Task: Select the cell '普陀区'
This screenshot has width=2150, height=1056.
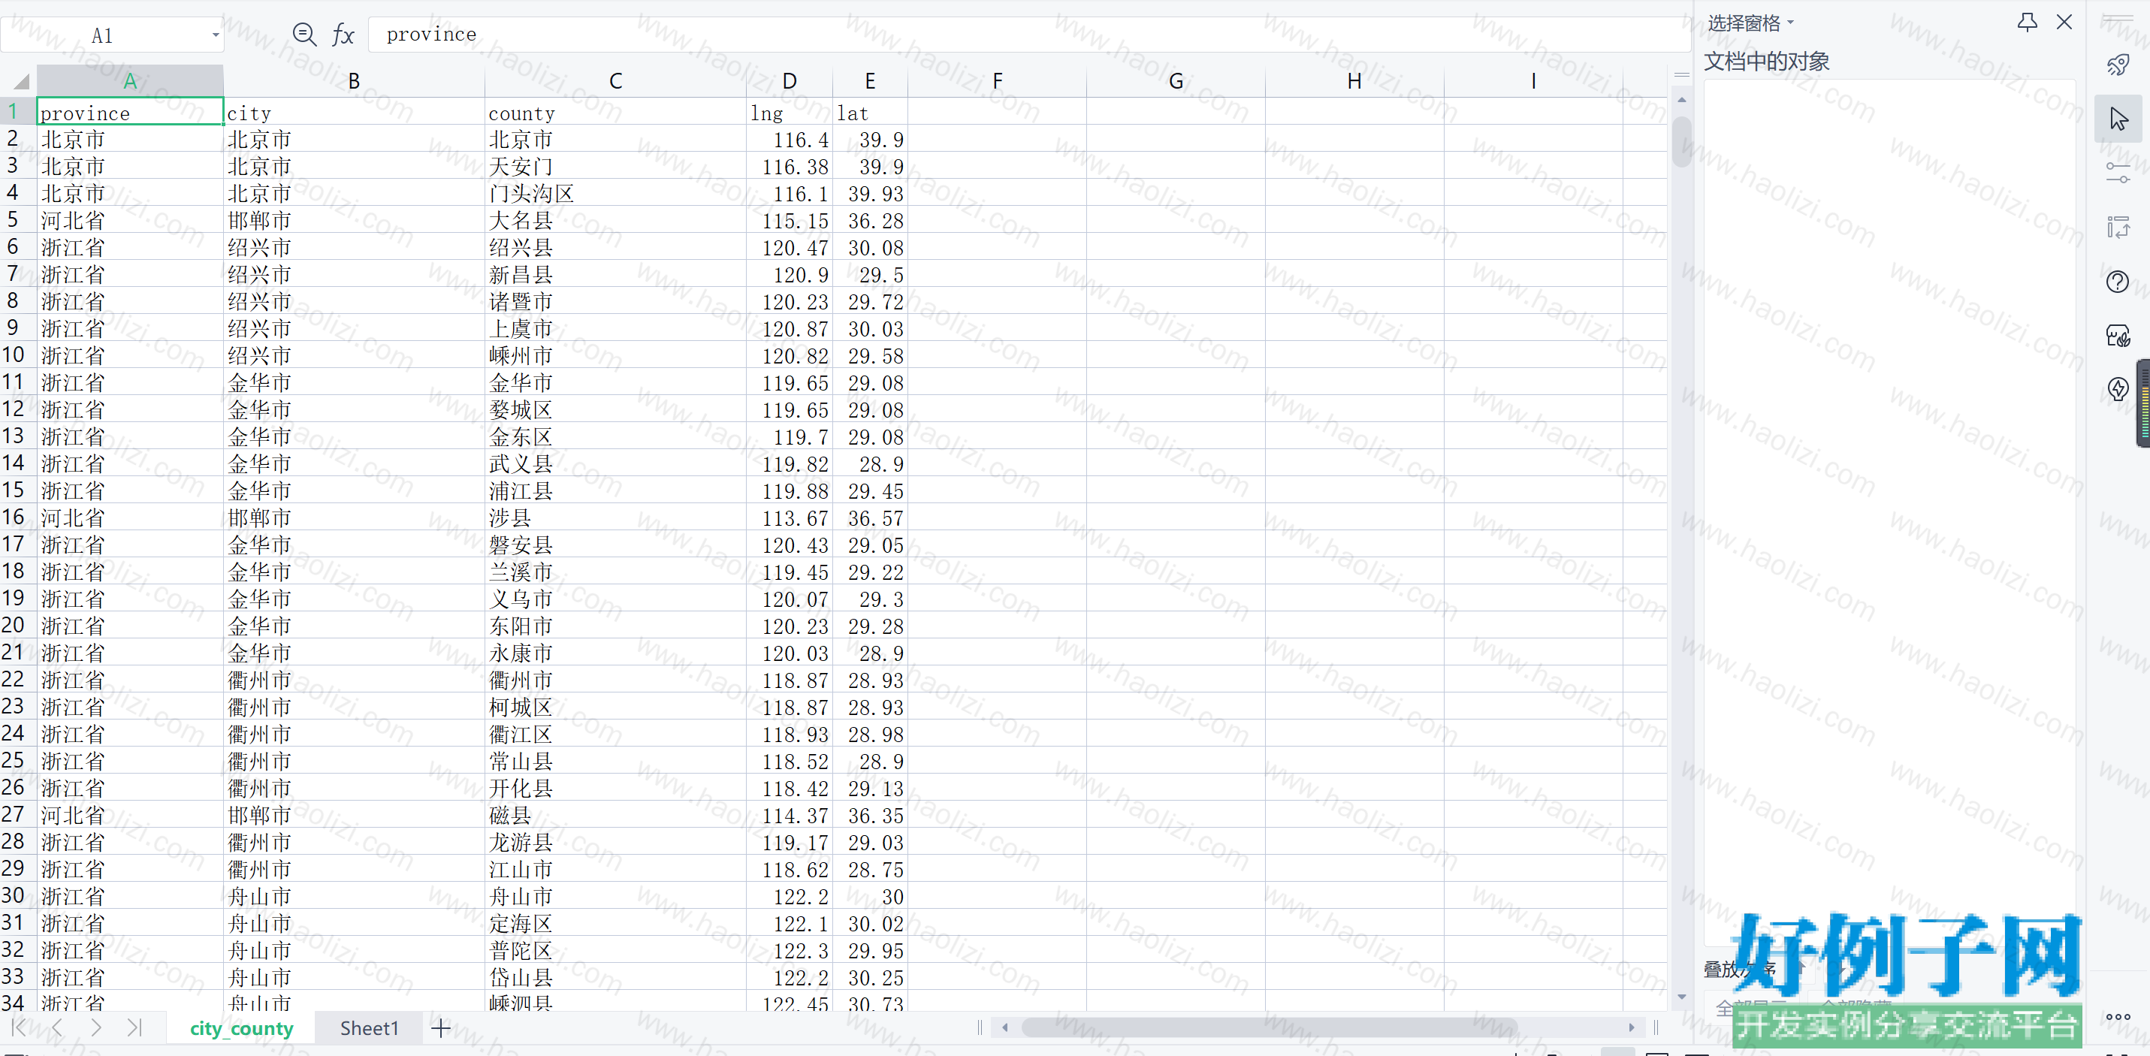Action: coord(616,951)
